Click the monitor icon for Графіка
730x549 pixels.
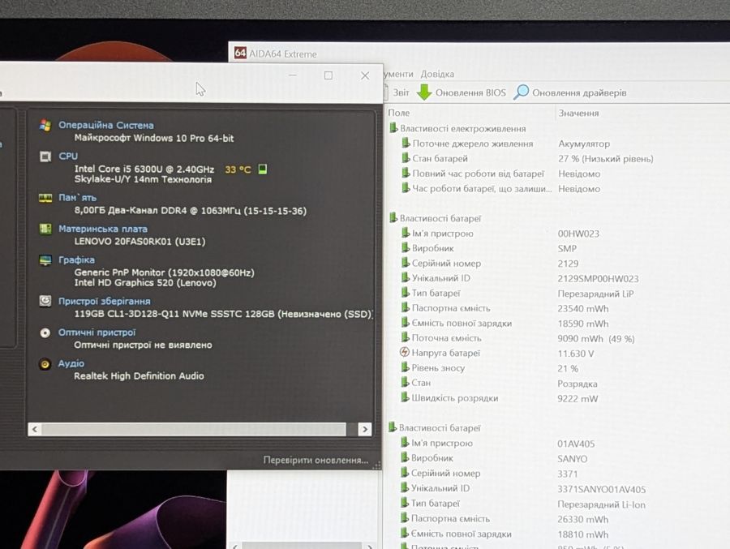(45, 260)
